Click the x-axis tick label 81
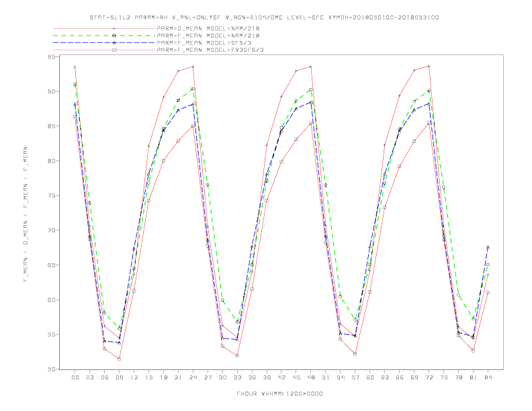Screen dimensions: 532x411 coord(474,377)
